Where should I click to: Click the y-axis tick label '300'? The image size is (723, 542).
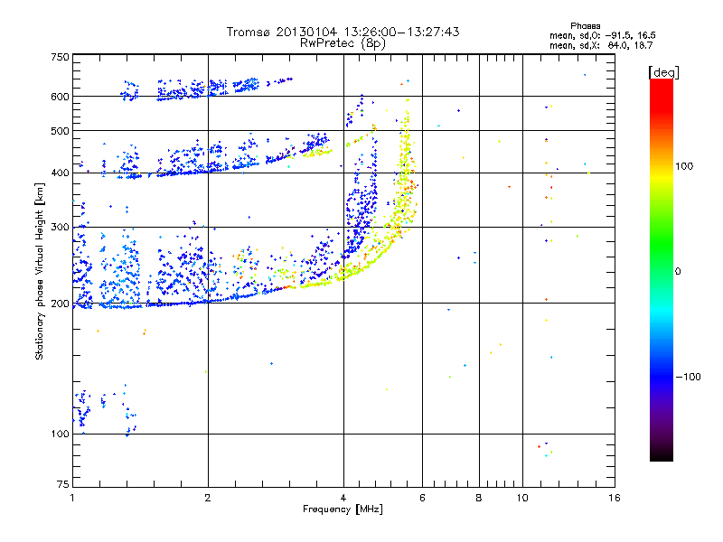(x=60, y=227)
